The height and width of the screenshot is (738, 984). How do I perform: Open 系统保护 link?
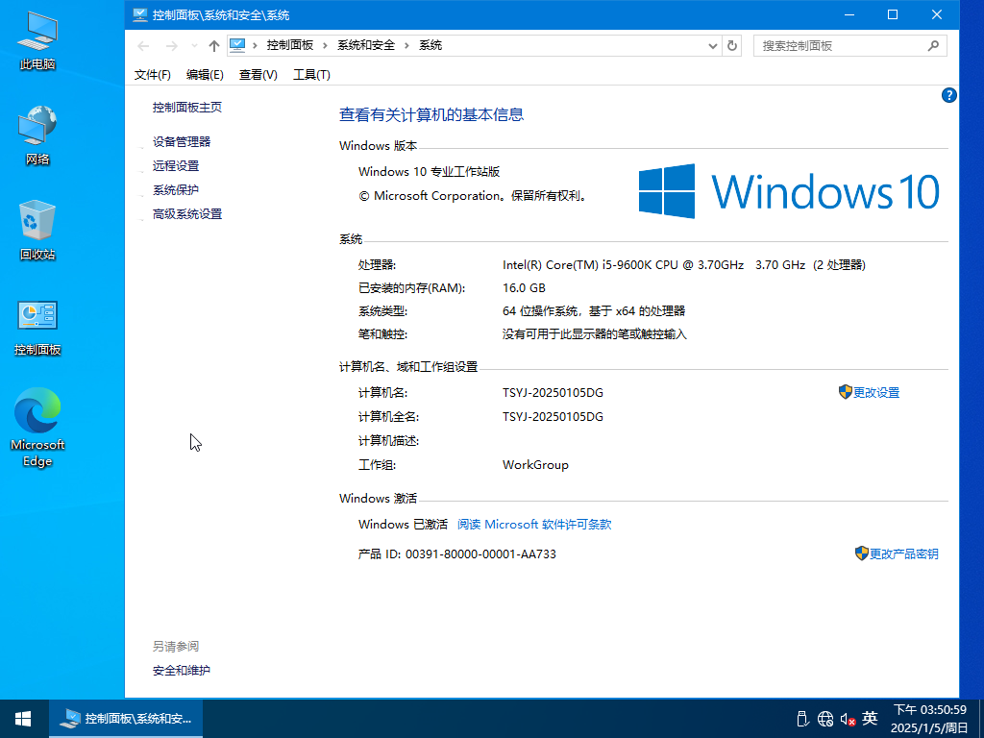tap(176, 189)
